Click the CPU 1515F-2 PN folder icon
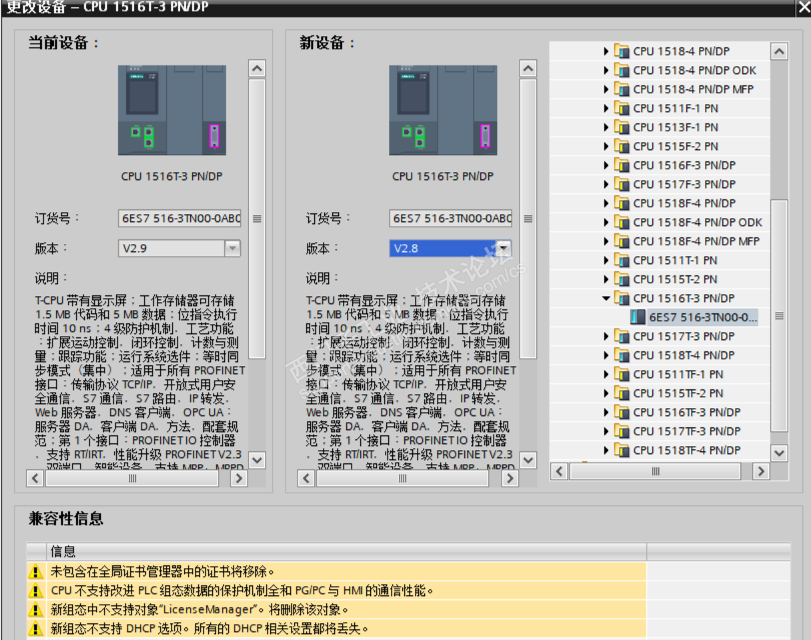811x640 pixels. (622, 146)
